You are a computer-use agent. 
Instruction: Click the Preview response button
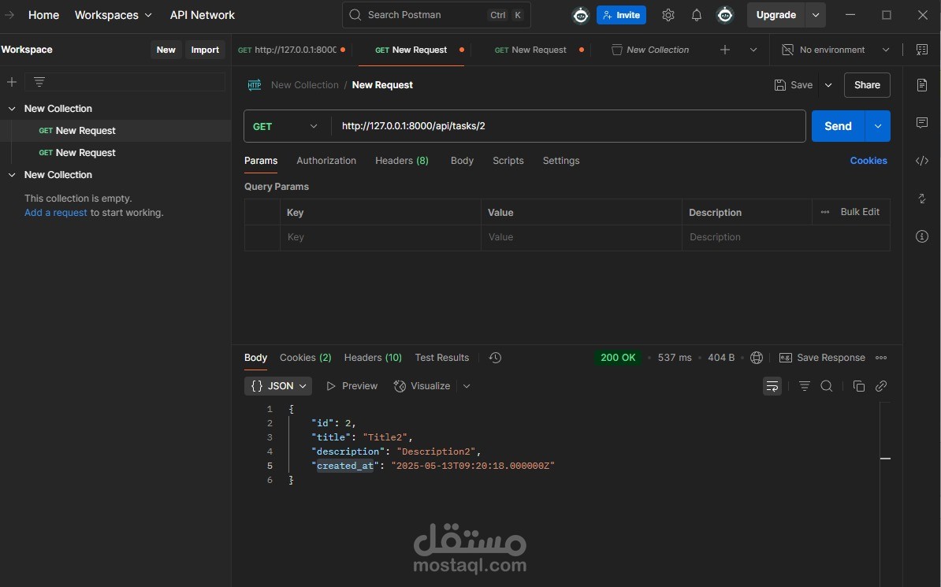tap(351, 386)
